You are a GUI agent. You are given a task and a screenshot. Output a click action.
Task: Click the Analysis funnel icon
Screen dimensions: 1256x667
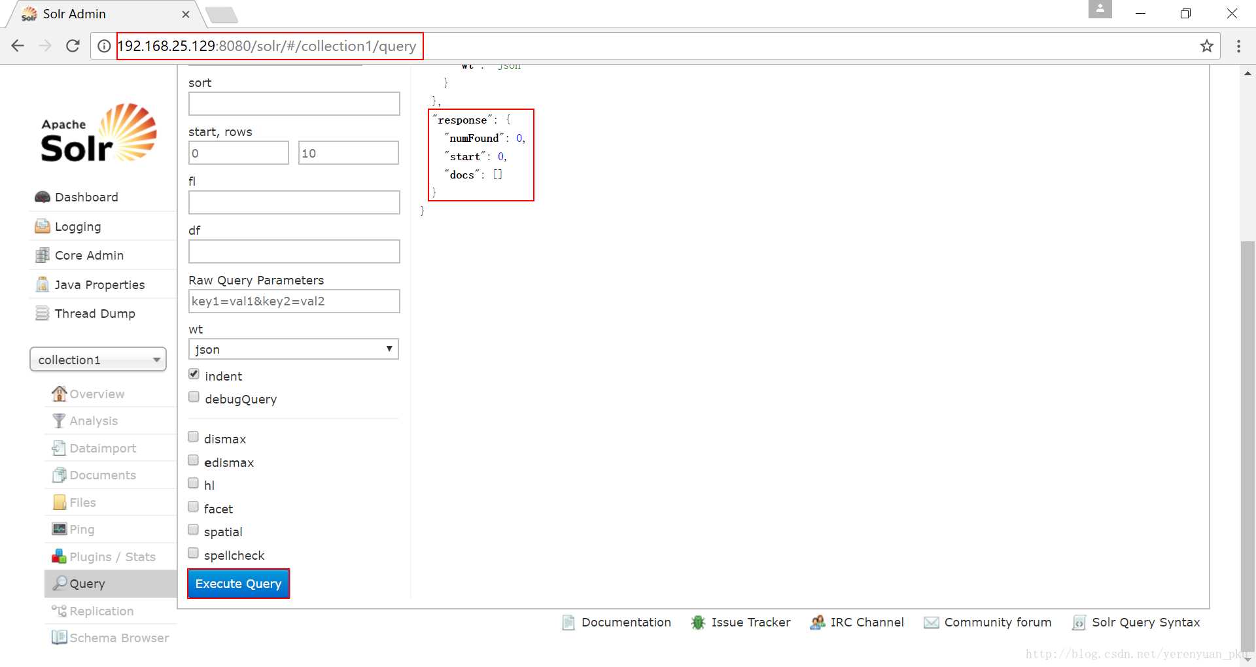pyautogui.click(x=60, y=420)
